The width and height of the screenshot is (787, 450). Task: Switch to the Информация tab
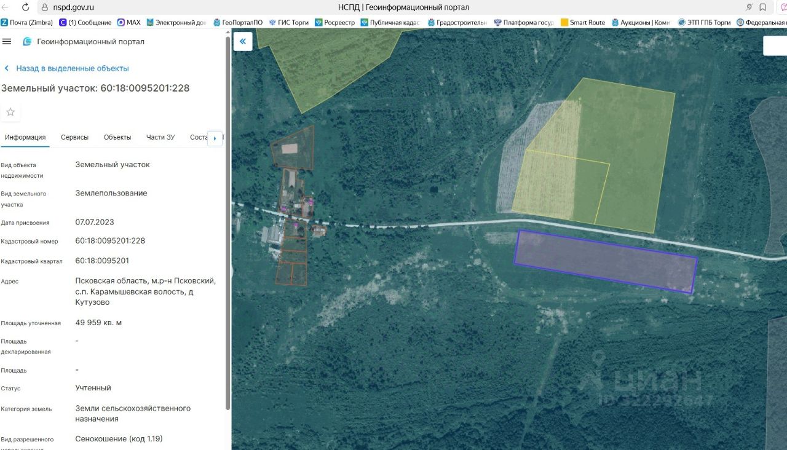(25, 137)
